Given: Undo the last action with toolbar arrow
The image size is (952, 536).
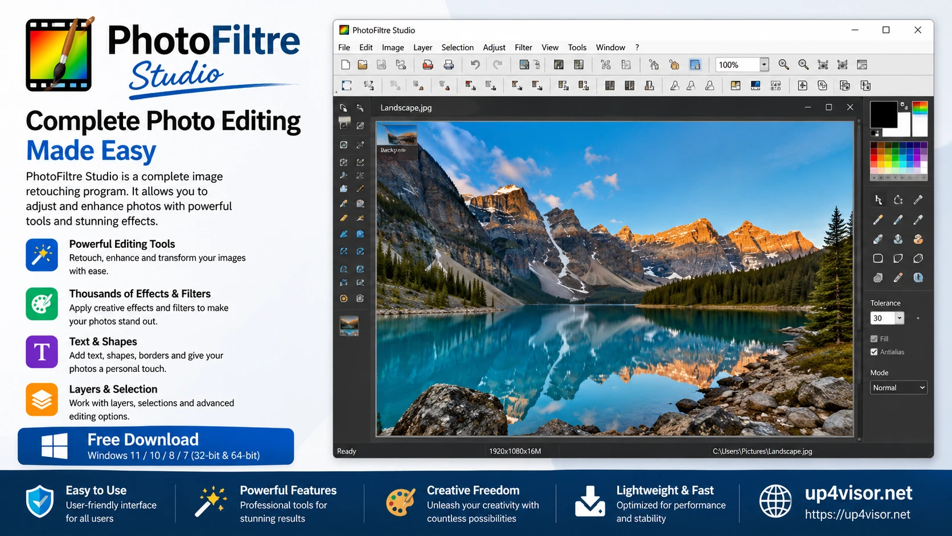Looking at the screenshot, I should point(475,65).
